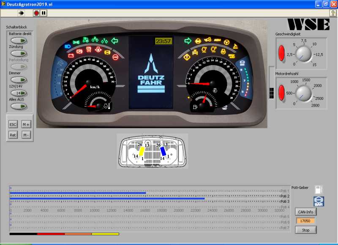This screenshot has width=338, height=245.
Task: Click the red STOP warning indicator
Action: 115,57
